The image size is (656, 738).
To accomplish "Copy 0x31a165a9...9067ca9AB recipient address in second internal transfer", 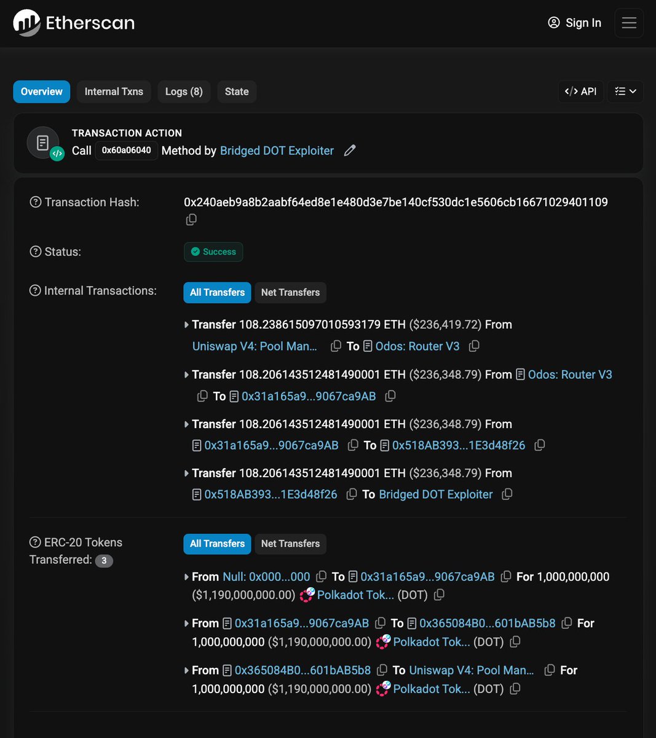I will (x=390, y=396).
